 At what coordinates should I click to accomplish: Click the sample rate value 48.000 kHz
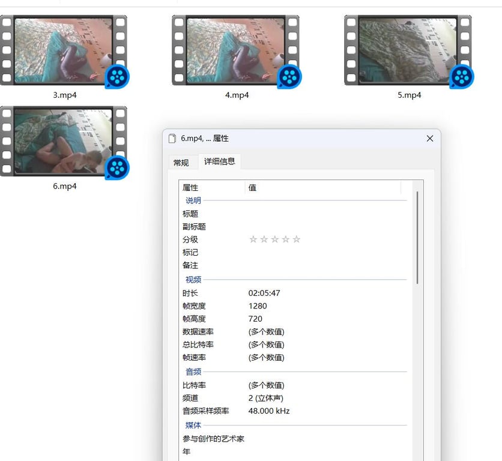pyautogui.click(x=269, y=411)
